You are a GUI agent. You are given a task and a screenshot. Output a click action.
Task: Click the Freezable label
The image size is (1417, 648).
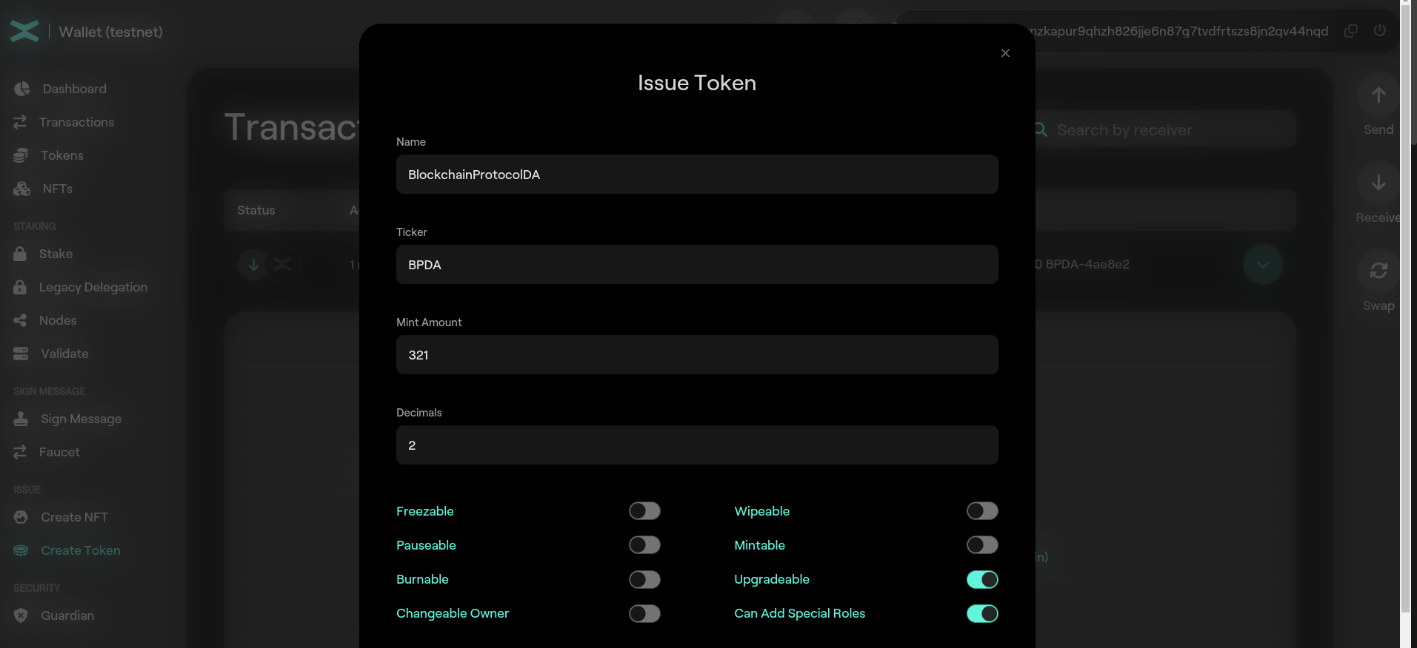pos(425,511)
